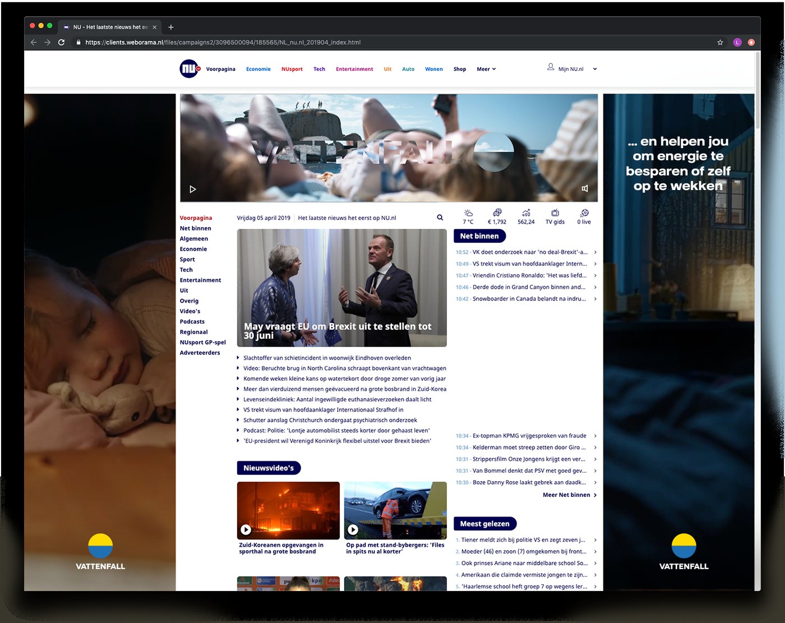Play the Zuid-Koreanen bosbrand video
The height and width of the screenshot is (623, 785).
pos(246,529)
